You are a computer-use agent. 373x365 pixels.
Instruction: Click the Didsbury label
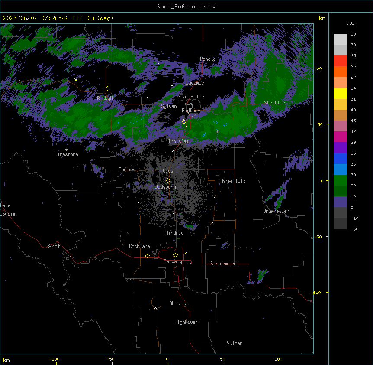tap(166, 187)
